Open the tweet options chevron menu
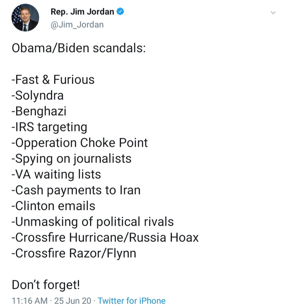Viewport: 287px width, 307px height. 273,13
